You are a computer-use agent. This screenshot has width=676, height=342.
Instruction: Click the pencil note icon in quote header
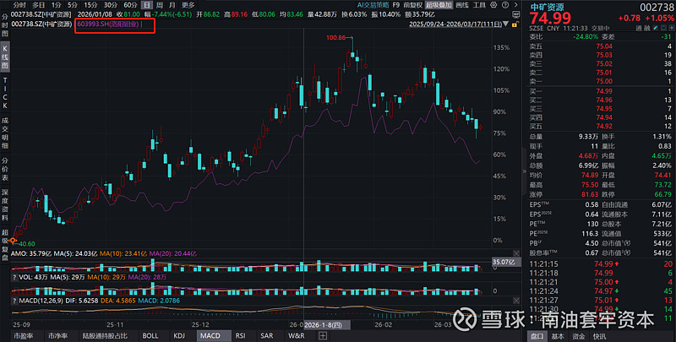[x=656, y=28]
